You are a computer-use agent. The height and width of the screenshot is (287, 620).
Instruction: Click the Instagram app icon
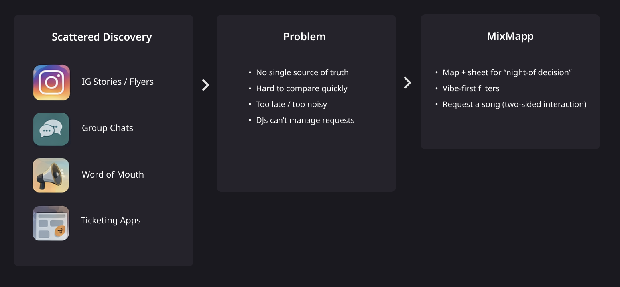tap(51, 82)
